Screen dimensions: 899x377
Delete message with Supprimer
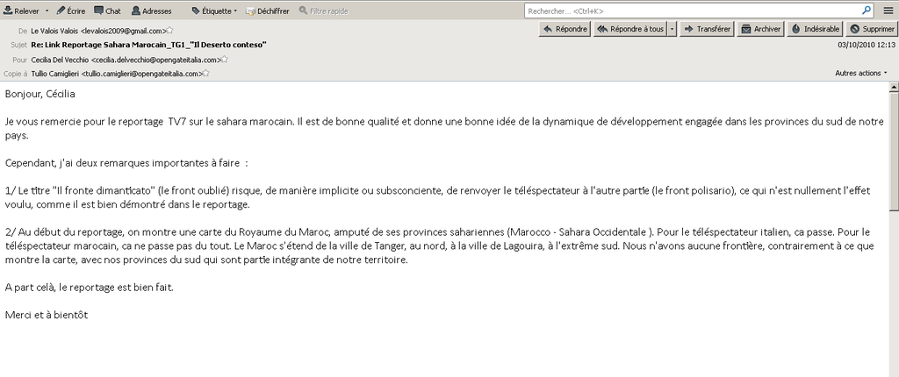click(x=871, y=29)
